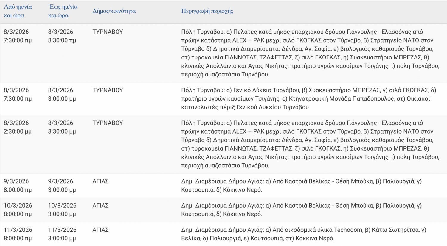Select end time cell 10/3/2026 3:00:00 μμ
This screenshot has height=246, width=447.
coord(62,210)
